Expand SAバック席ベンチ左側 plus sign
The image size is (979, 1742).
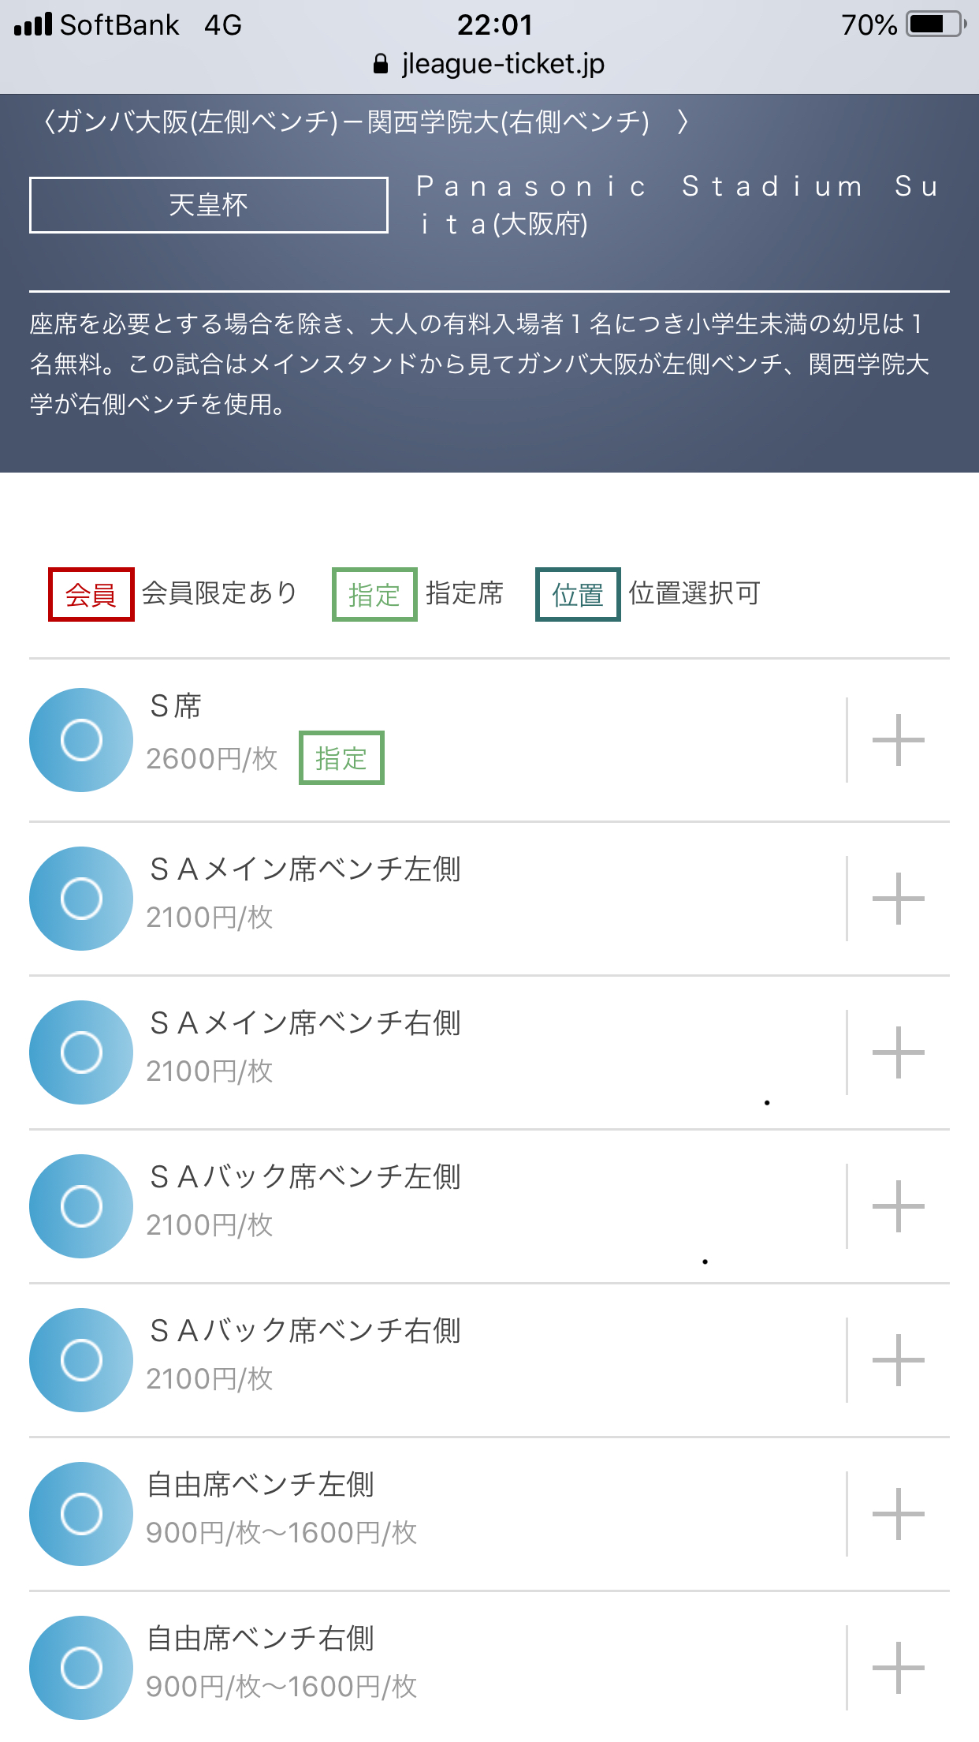pyautogui.click(x=898, y=1206)
